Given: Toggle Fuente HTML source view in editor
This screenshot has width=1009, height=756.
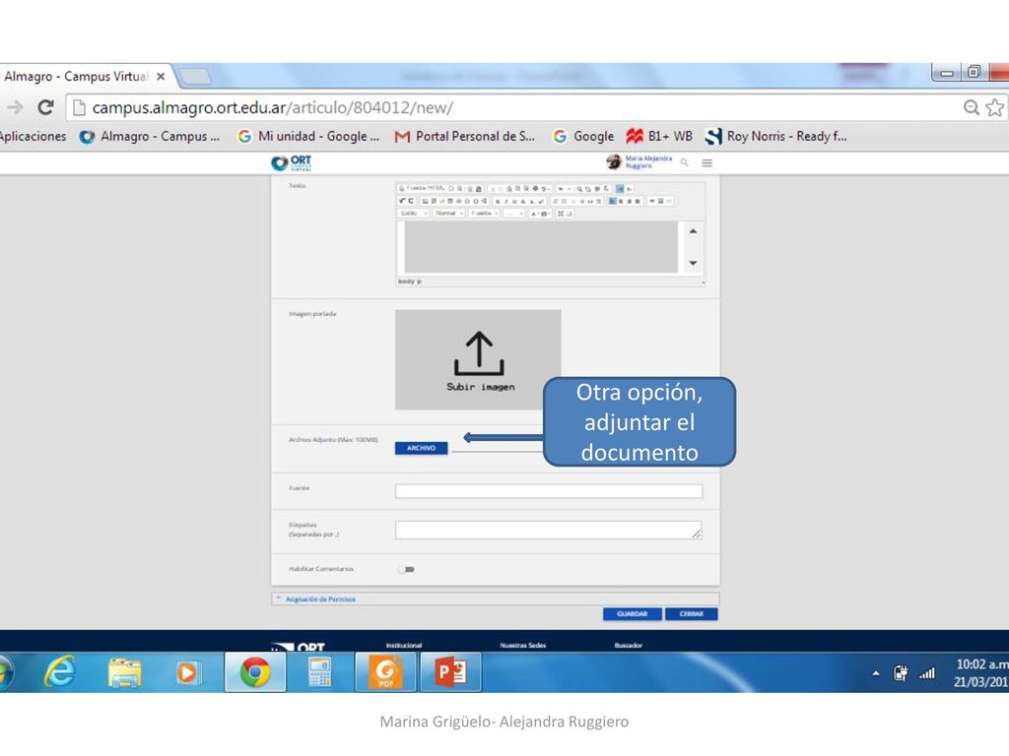Looking at the screenshot, I should coord(422,188).
